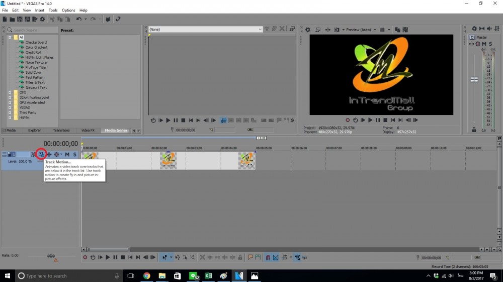Click the Open project folder icon
This screenshot has height=282, width=503.
tap(12, 19)
